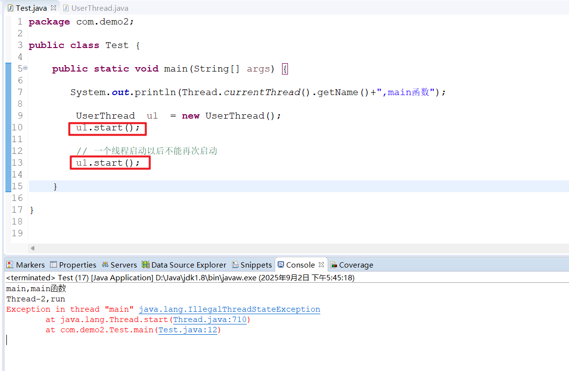Click the Servers tab icon
The width and height of the screenshot is (569, 371).
(x=105, y=264)
